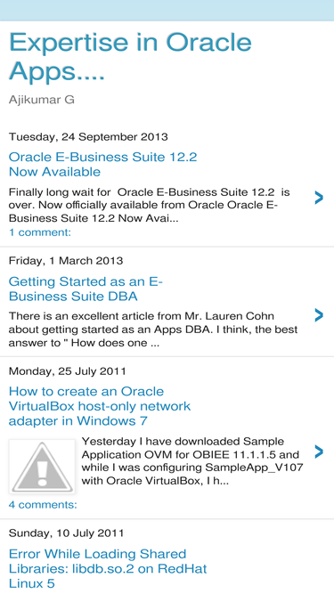Viewport: 334px width, 594px height.
Task: Click the chevron arrow beside Lauren Cohn excerpt
Action: 319,314
